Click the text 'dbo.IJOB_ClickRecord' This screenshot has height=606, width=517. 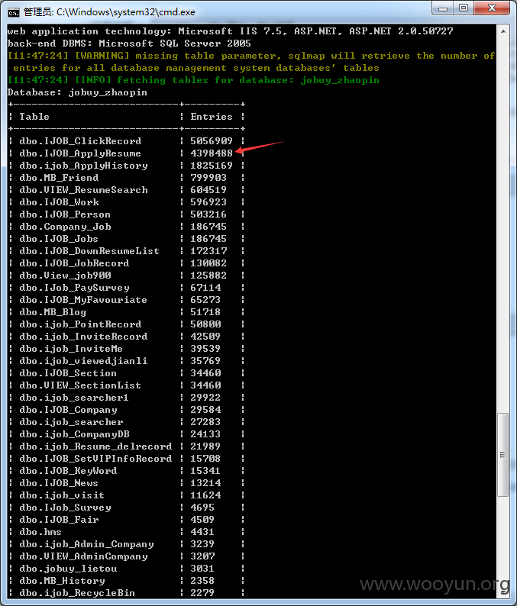[x=80, y=141]
